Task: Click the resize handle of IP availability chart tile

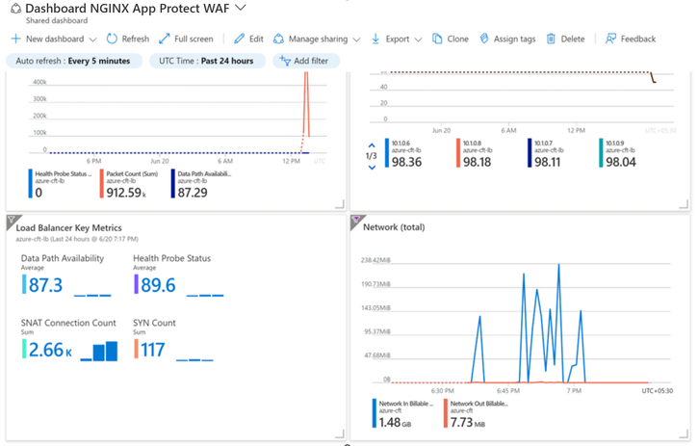Action: [x=684, y=204]
